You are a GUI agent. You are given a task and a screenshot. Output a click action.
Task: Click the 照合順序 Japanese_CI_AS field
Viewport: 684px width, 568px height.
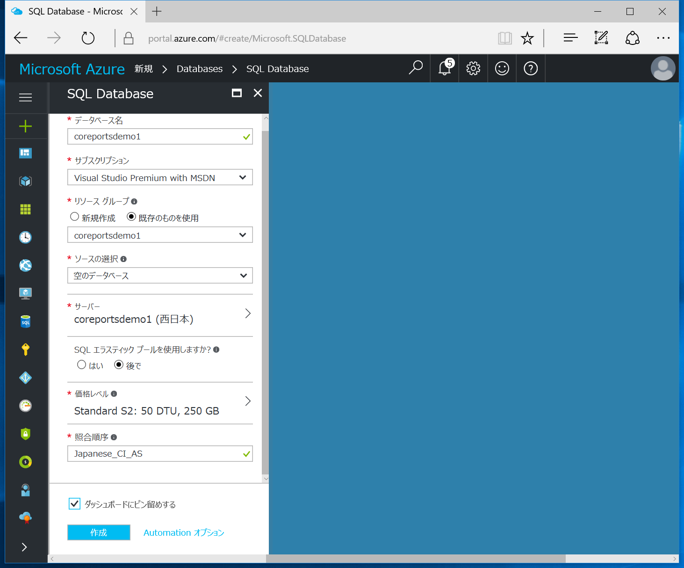coord(160,453)
